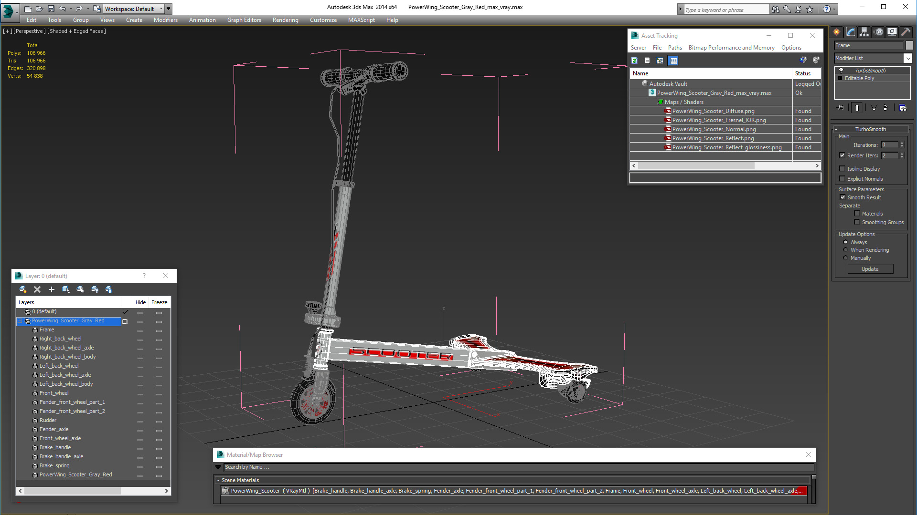The image size is (917, 515).
Task: Select the Manually update option
Action: coord(845,258)
